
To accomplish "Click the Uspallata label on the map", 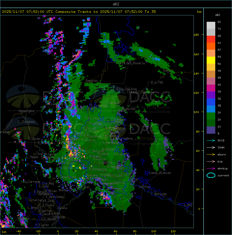I will click(26, 111).
